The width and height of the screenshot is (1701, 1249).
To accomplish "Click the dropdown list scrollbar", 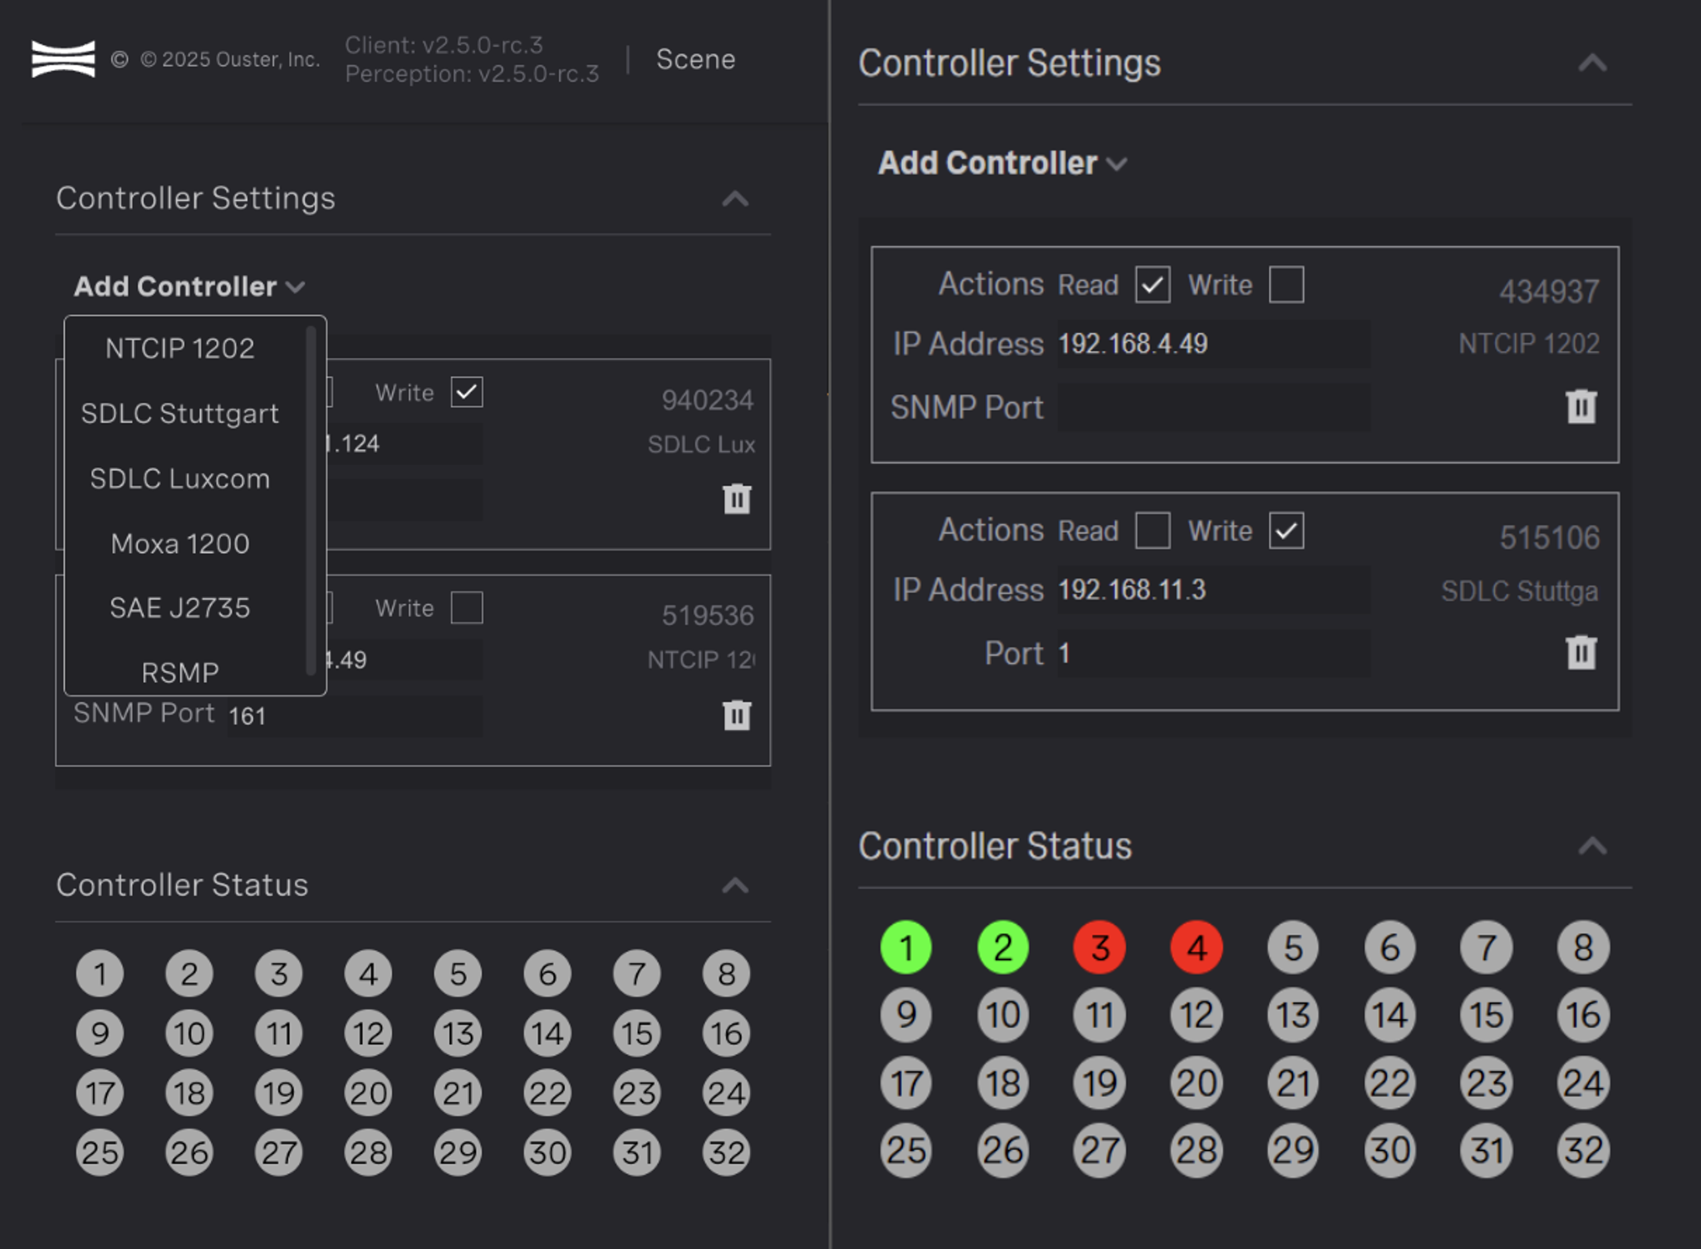I will (311, 500).
